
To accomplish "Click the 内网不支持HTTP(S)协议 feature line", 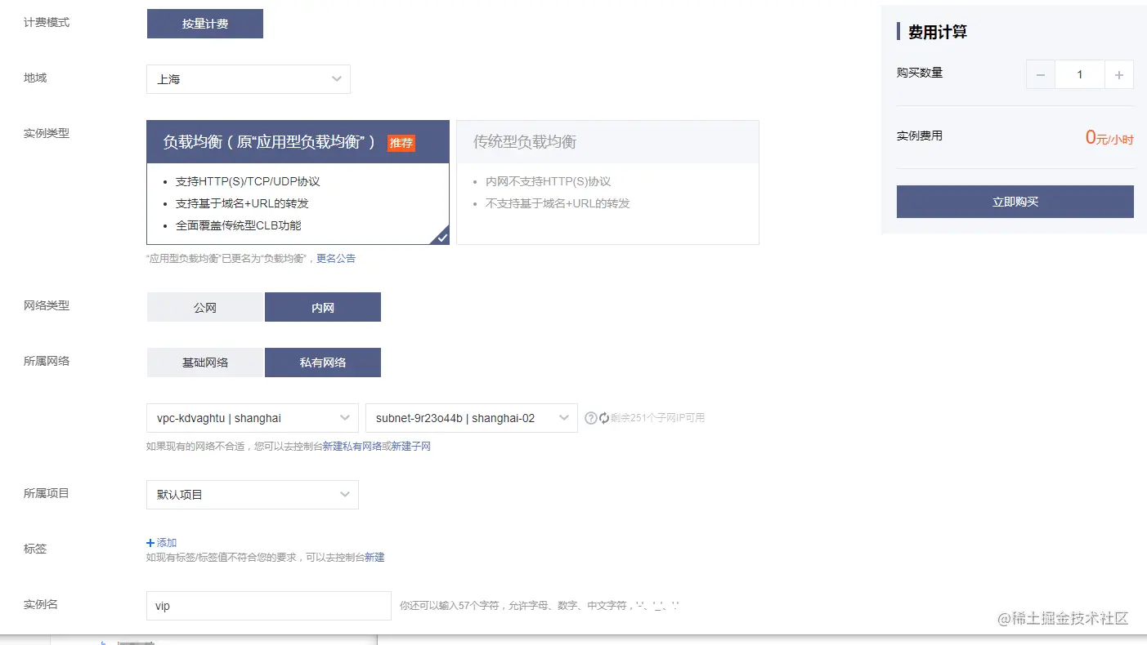I will click(549, 181).
